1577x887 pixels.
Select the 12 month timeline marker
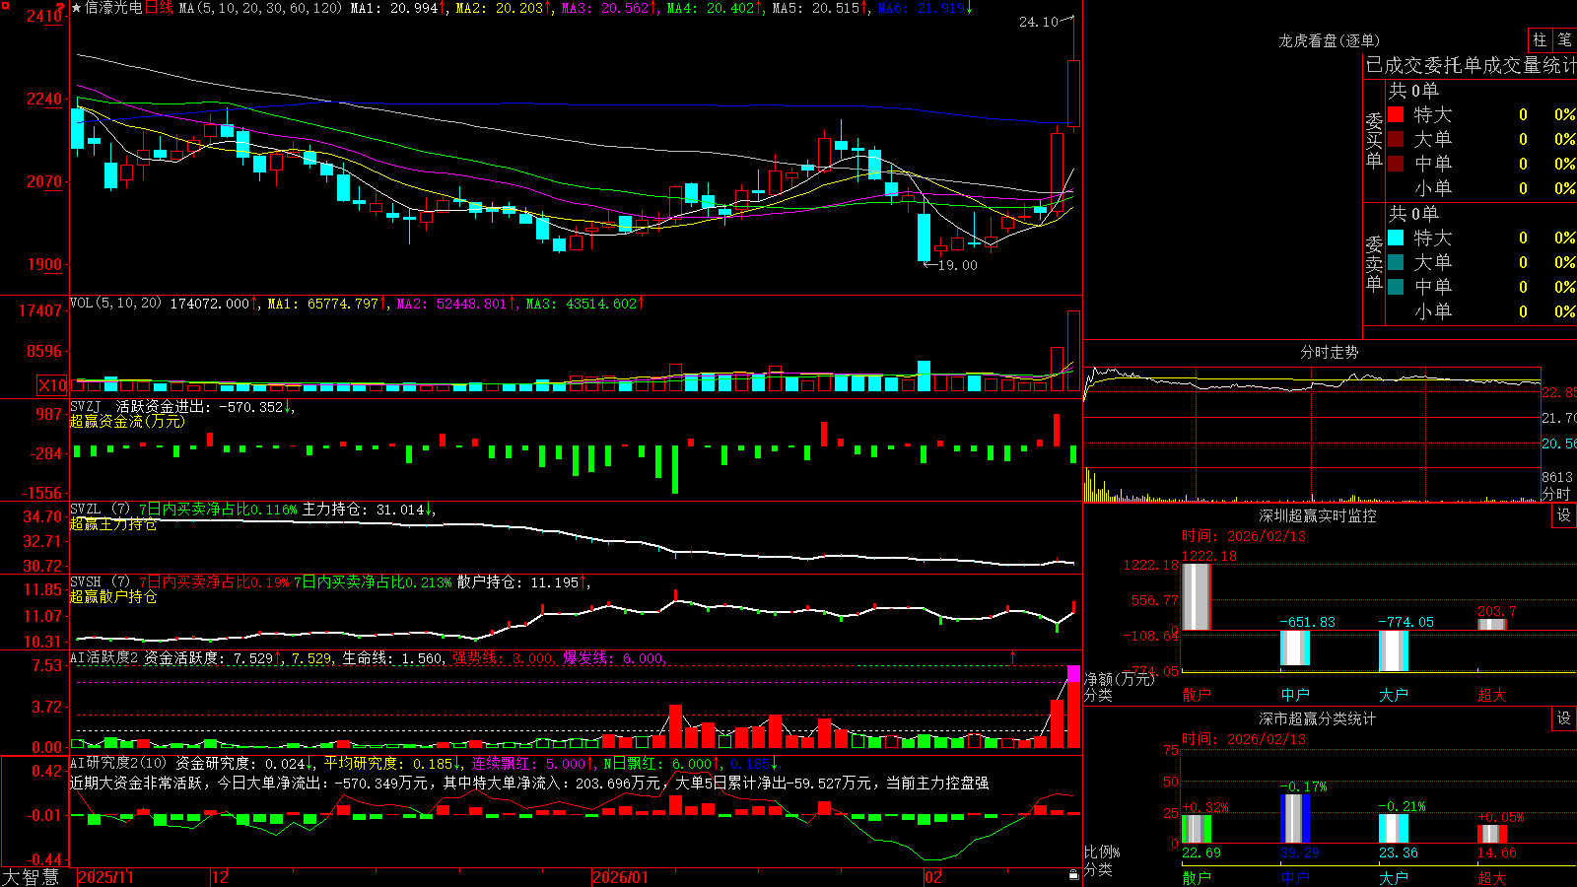point(220,877)
